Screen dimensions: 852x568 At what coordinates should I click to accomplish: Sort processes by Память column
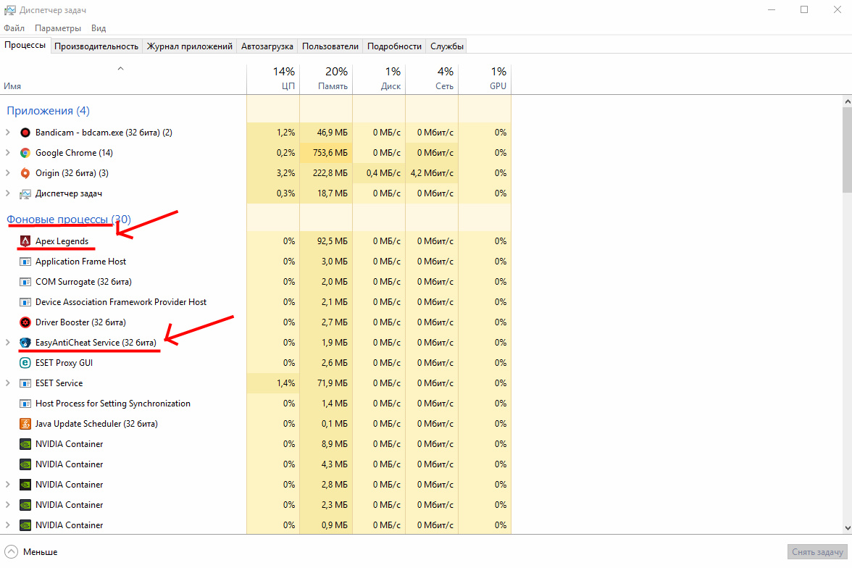click(x=326, y=80)
